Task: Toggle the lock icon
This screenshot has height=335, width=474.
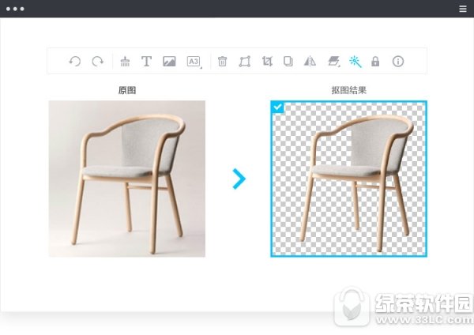Action: point(375,62)
